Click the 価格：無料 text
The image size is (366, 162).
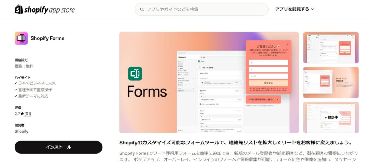[x=24, y=66]
